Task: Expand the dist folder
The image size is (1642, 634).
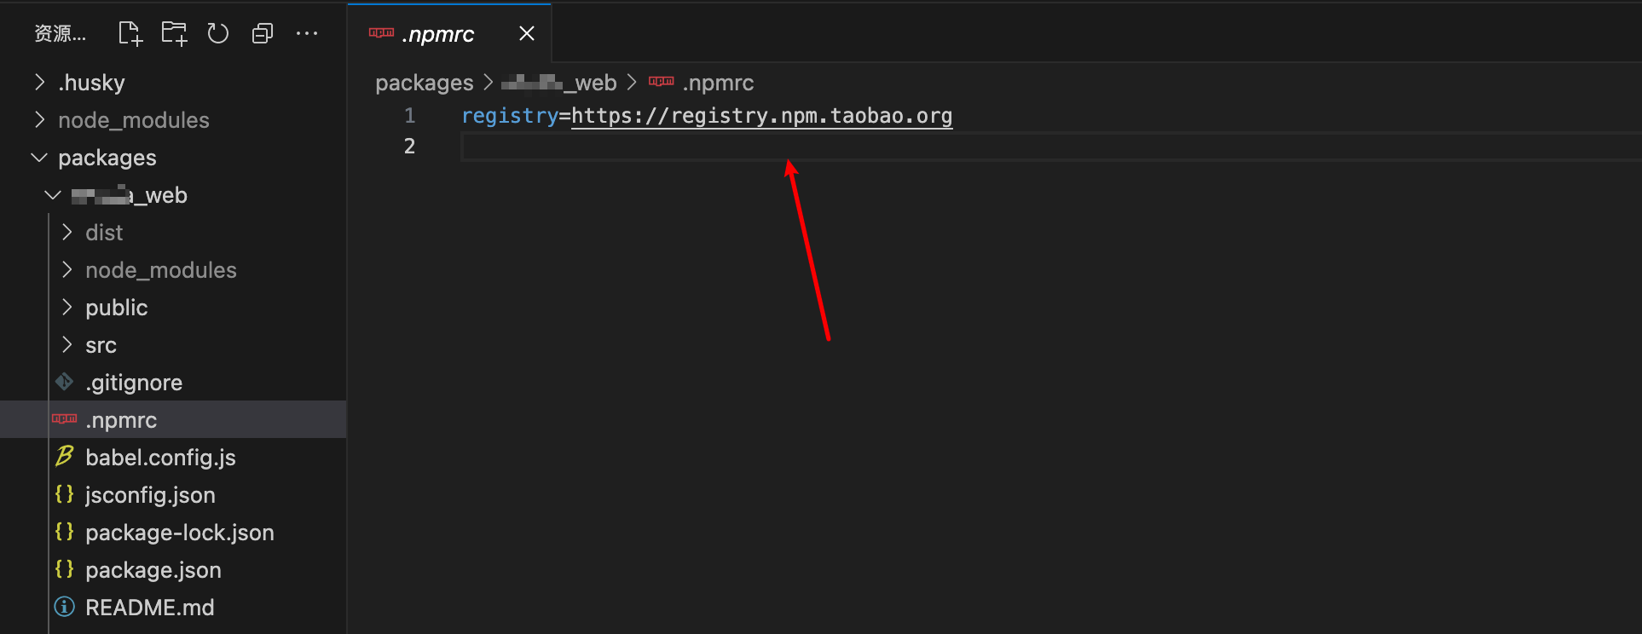Action: pyautogui.click(x=104, y=233)
